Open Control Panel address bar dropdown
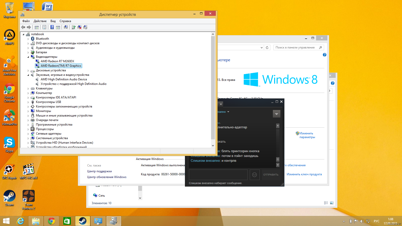Image resolution: width=402 pixels, height=226 pixels. tap(262, 47)
